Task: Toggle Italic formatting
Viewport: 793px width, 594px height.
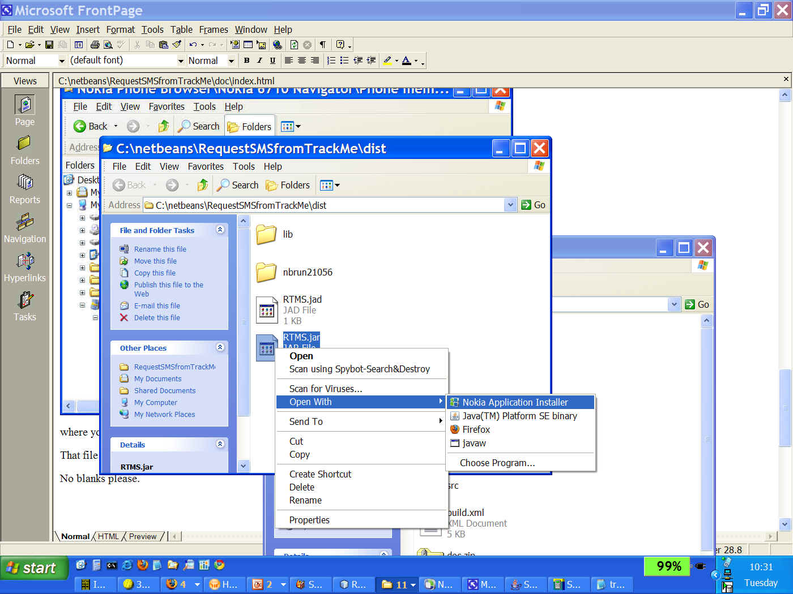Action: [259, 61]
